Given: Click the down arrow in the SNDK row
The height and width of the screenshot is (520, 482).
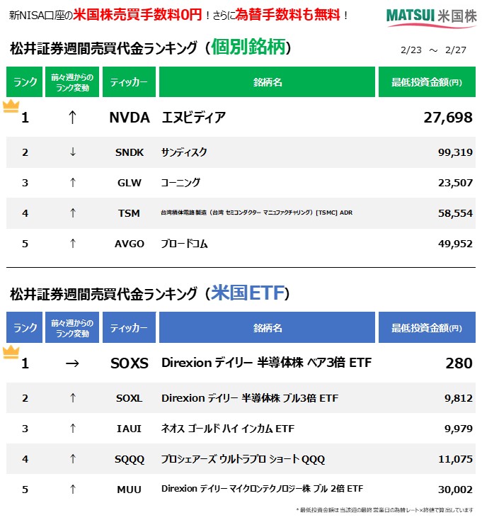Looking at the screenshot, I should tap(73, 152).
